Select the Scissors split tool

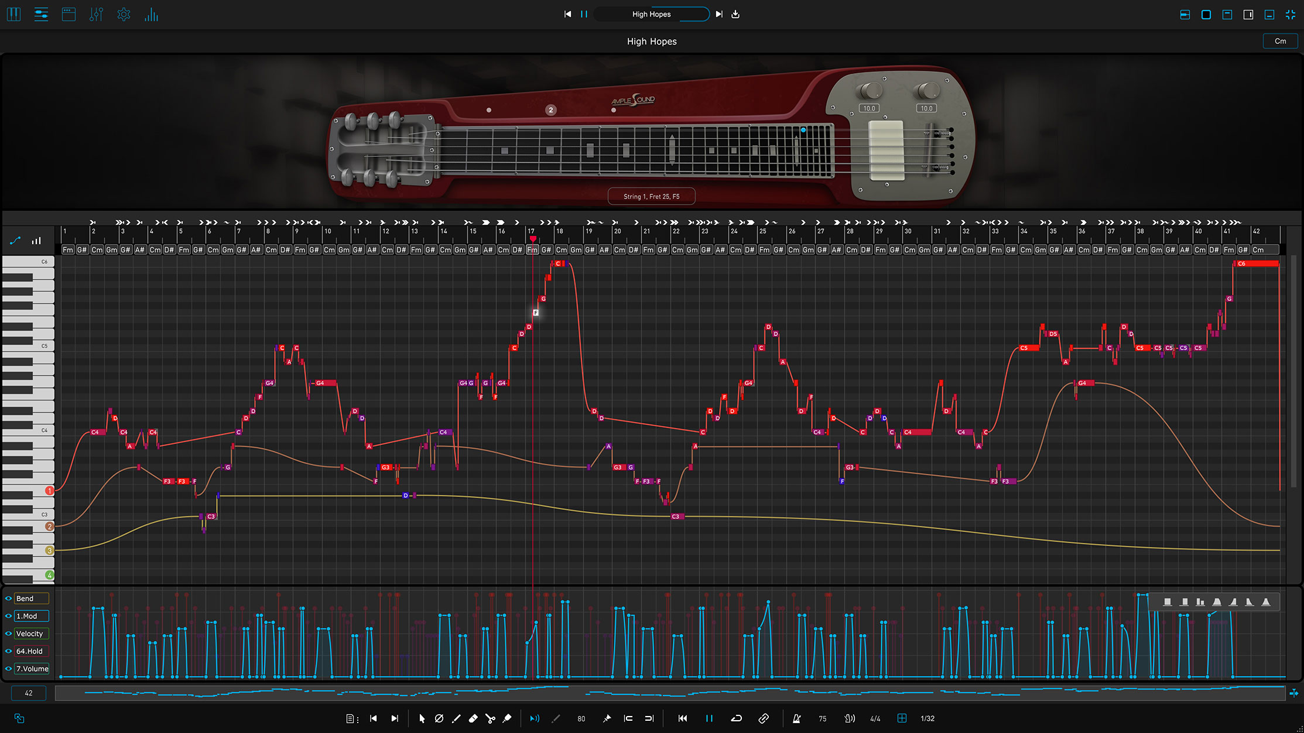tap(490, 718)
